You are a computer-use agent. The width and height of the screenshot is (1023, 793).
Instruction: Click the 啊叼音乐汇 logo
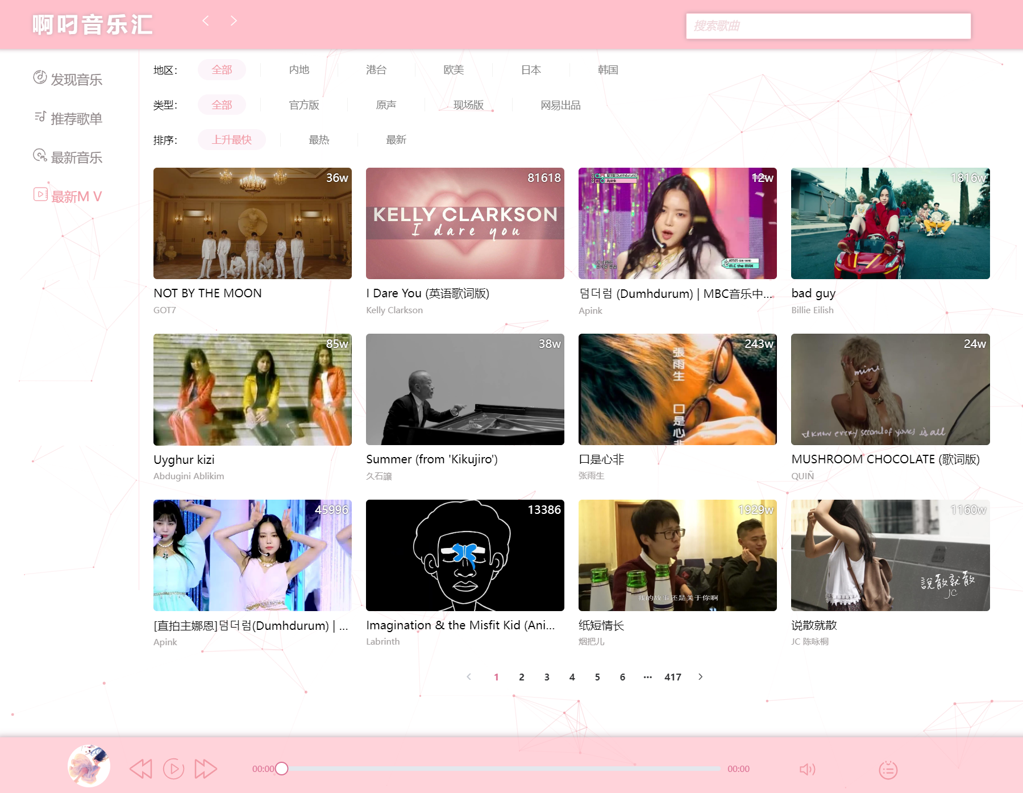click(93, 24)
